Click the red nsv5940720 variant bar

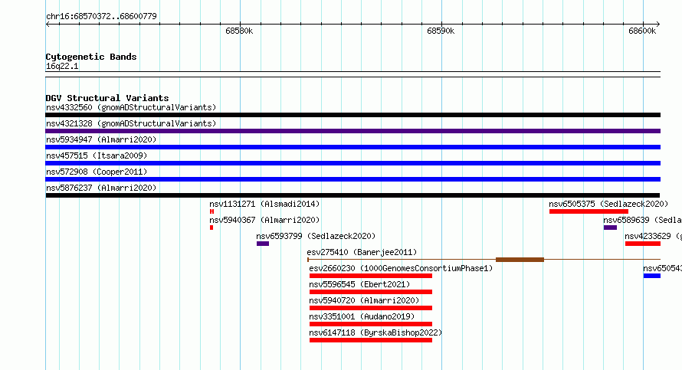point(371,308)
